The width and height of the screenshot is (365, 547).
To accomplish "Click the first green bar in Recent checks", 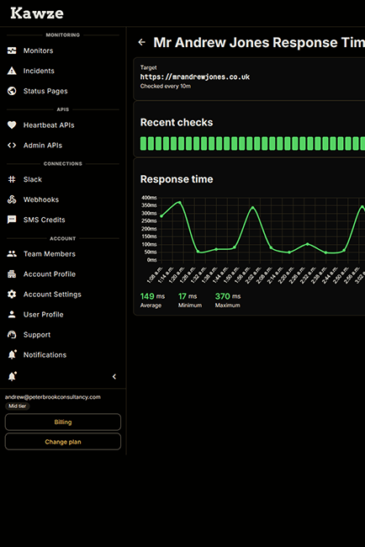I will click(x=143, y=143).
